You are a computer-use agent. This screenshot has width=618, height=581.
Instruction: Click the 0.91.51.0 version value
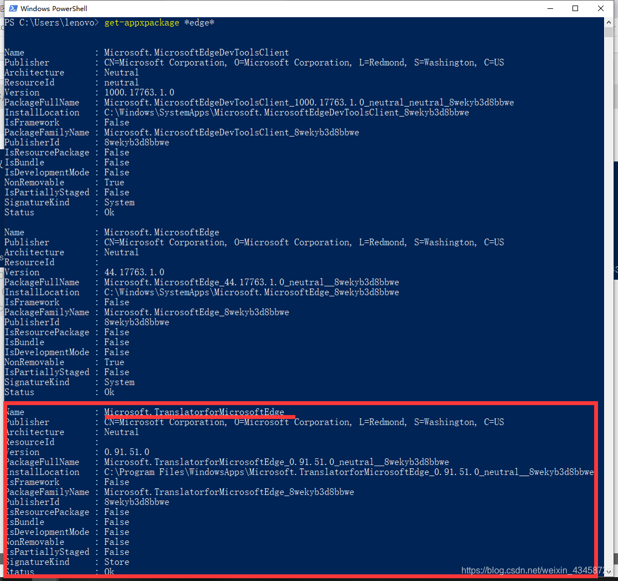pyautogui.click(x=127, y=452)
